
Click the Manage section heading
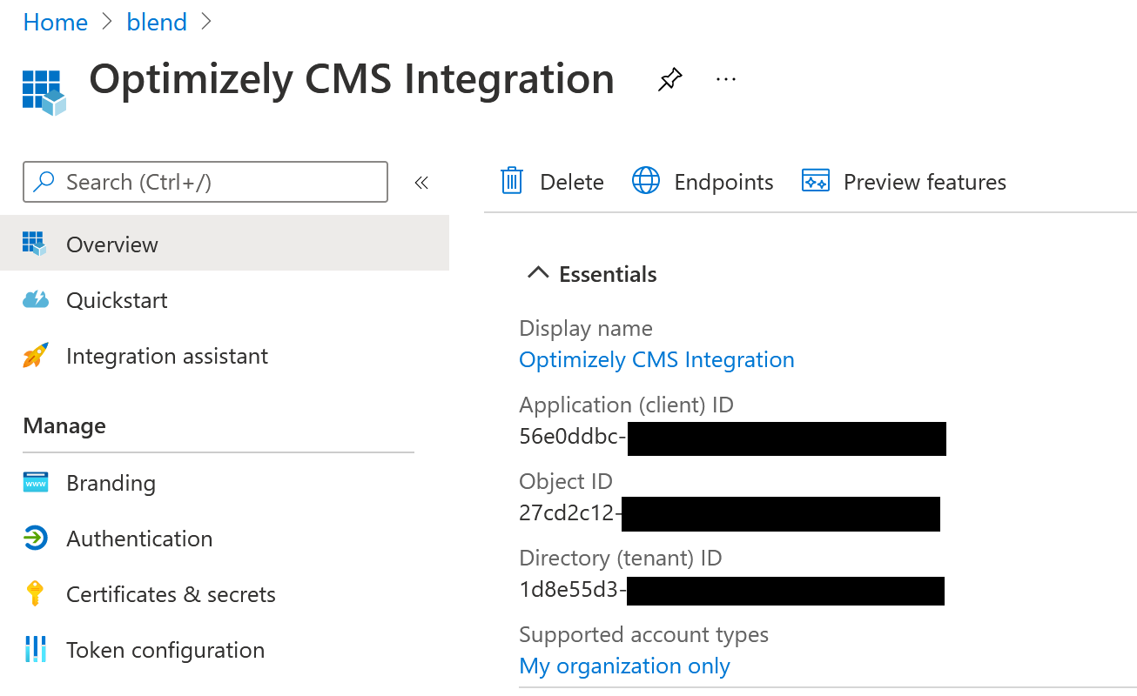pyautogui.click(x=64, y=425)
